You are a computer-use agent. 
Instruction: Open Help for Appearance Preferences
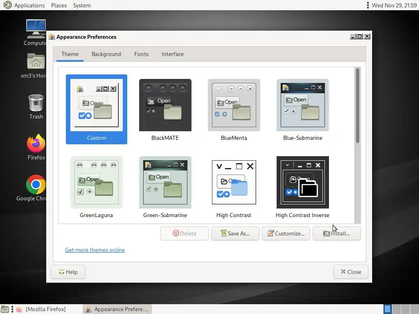coord(68,272)
